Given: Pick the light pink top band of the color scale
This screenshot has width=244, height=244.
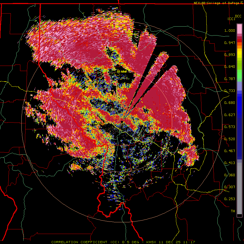Looking at the screenshot, I should (x=239, y=29).
